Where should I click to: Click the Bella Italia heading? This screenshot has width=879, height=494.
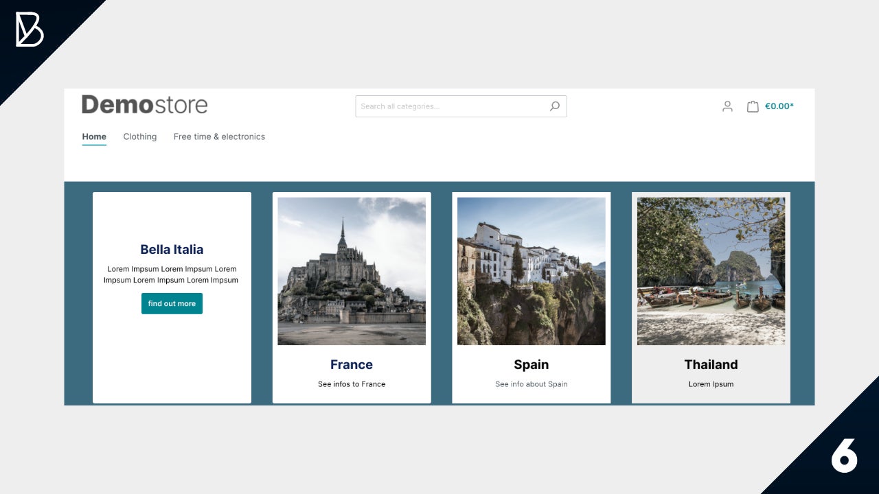coord(172,250)
